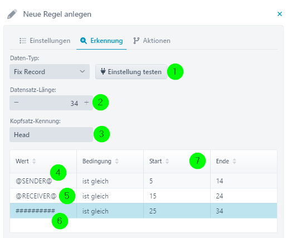Select the @SENDER@ table row

[143, 181]
